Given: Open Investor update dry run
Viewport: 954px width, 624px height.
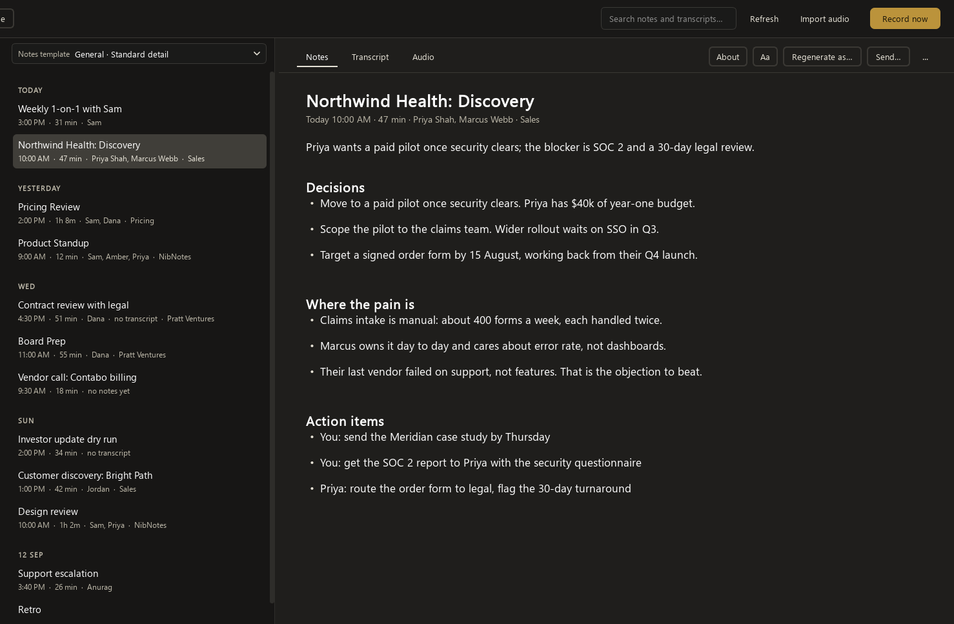Looking at the screenshot, I should click(139, 445).
